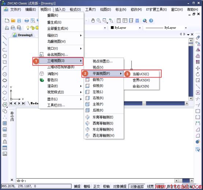Image resolution: width=203 pixels, height=190 pixels.
Task: Expand the 显示(L) submenu
Action: (61, 99)
